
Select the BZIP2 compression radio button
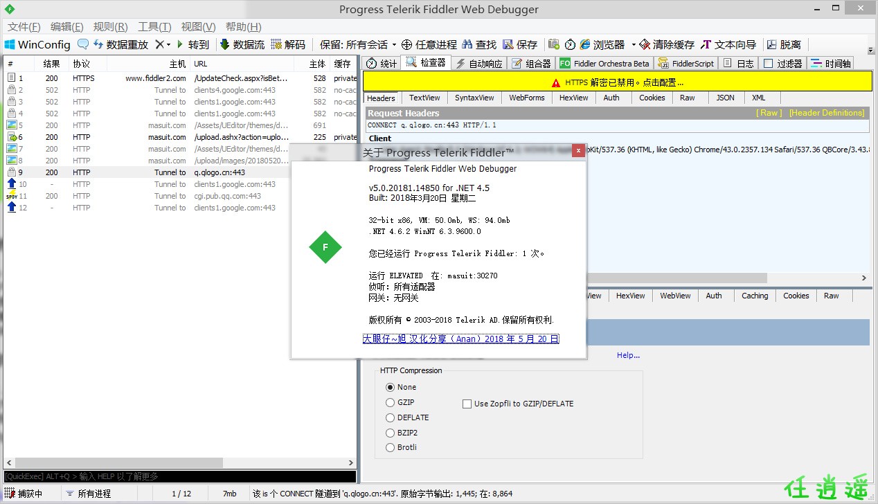click(391, 433)
